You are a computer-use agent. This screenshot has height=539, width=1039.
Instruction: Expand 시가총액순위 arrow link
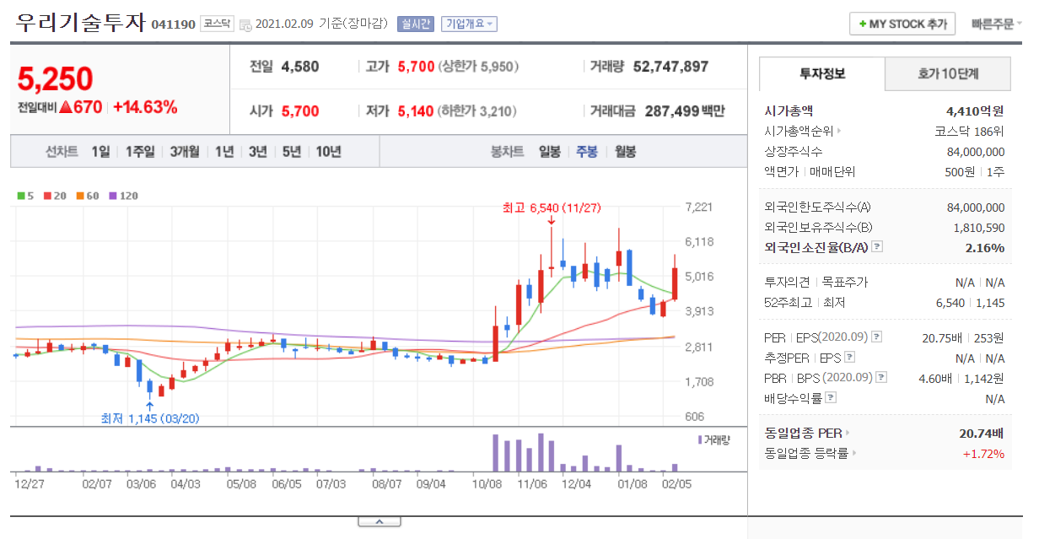(801, 131)
